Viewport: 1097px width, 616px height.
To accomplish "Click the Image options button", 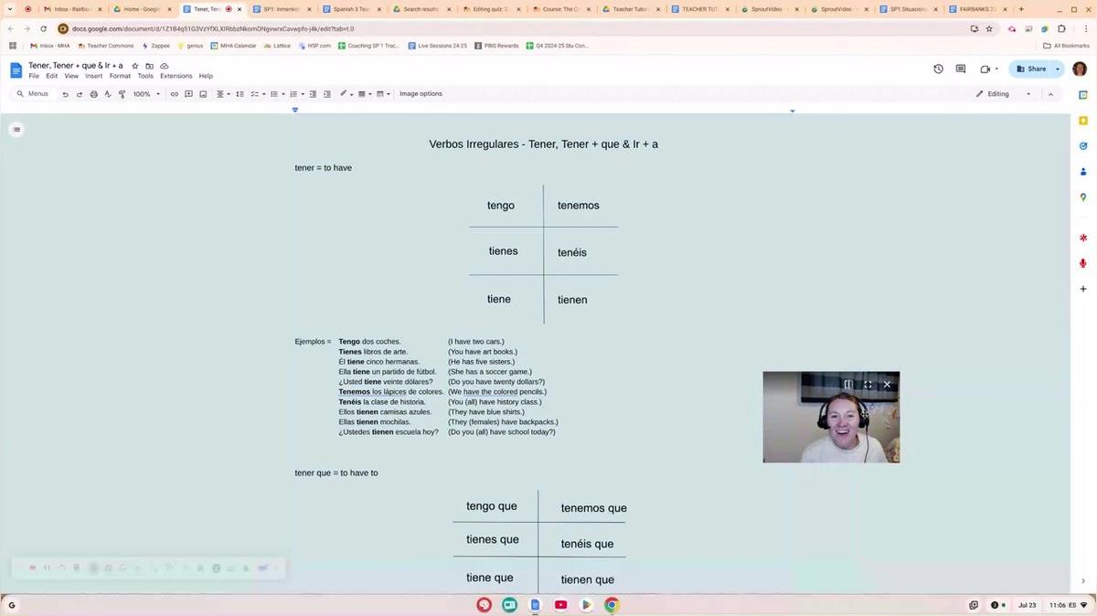I will point(421,94).
